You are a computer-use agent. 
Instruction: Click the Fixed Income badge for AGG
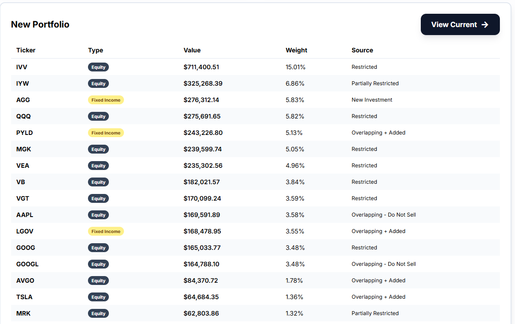[x=106, y=100]
